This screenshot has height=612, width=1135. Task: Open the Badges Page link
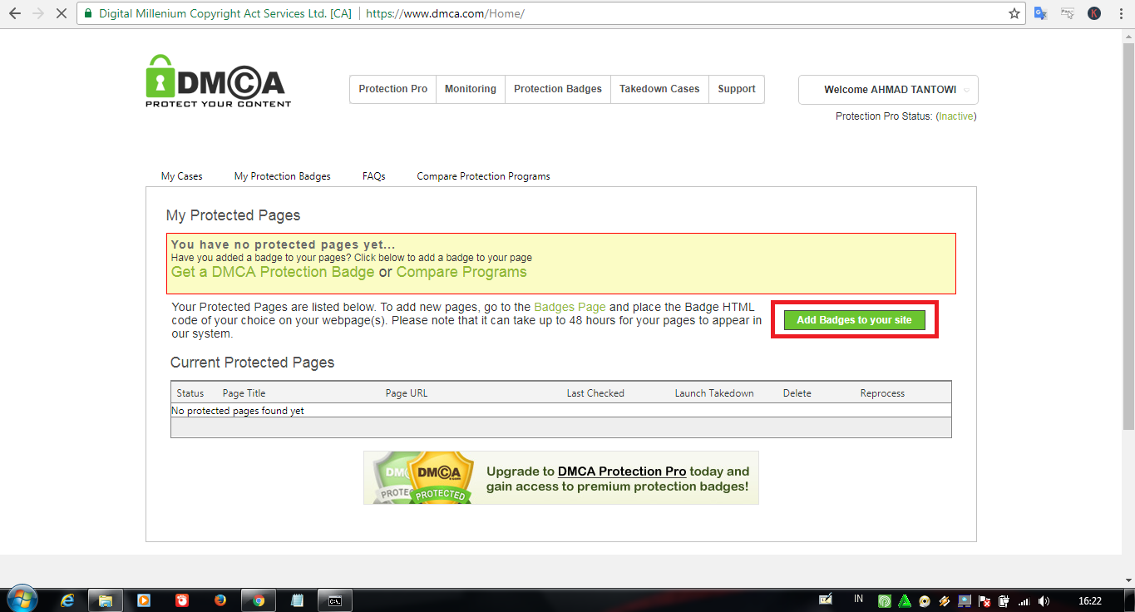pyautogui.click(x=570, y=308)
